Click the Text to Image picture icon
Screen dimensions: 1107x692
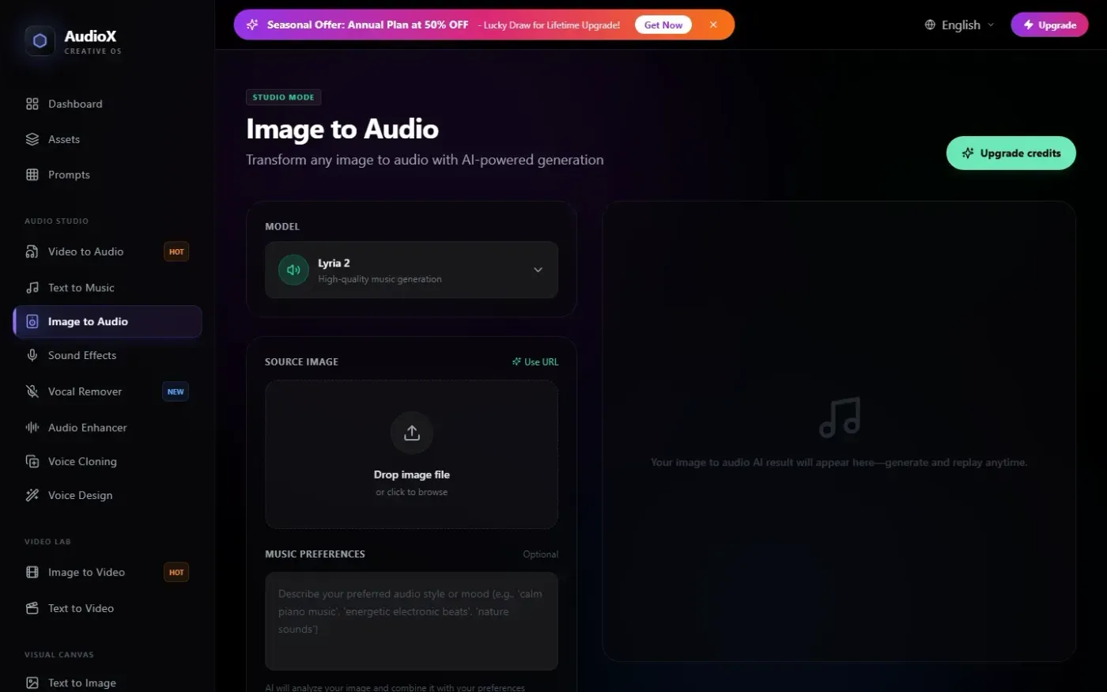(32, 683)
